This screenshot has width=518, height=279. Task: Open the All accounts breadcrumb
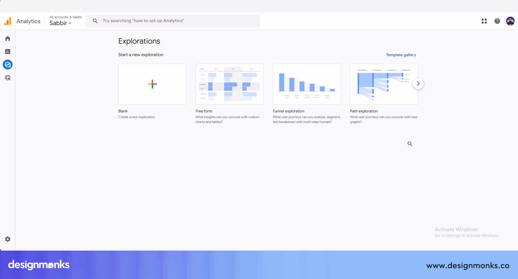59,17
